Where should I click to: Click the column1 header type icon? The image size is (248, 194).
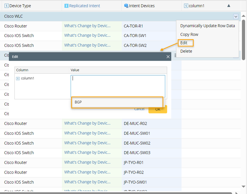click(186, 6)
